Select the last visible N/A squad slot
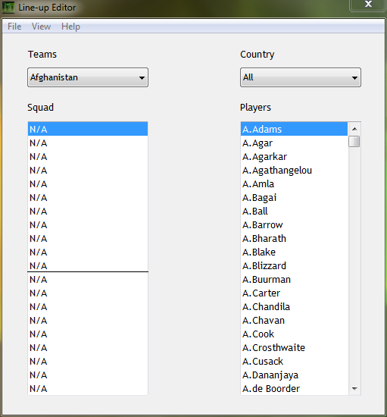The width and height of the screenshot is (387, 417). [88, 388]
